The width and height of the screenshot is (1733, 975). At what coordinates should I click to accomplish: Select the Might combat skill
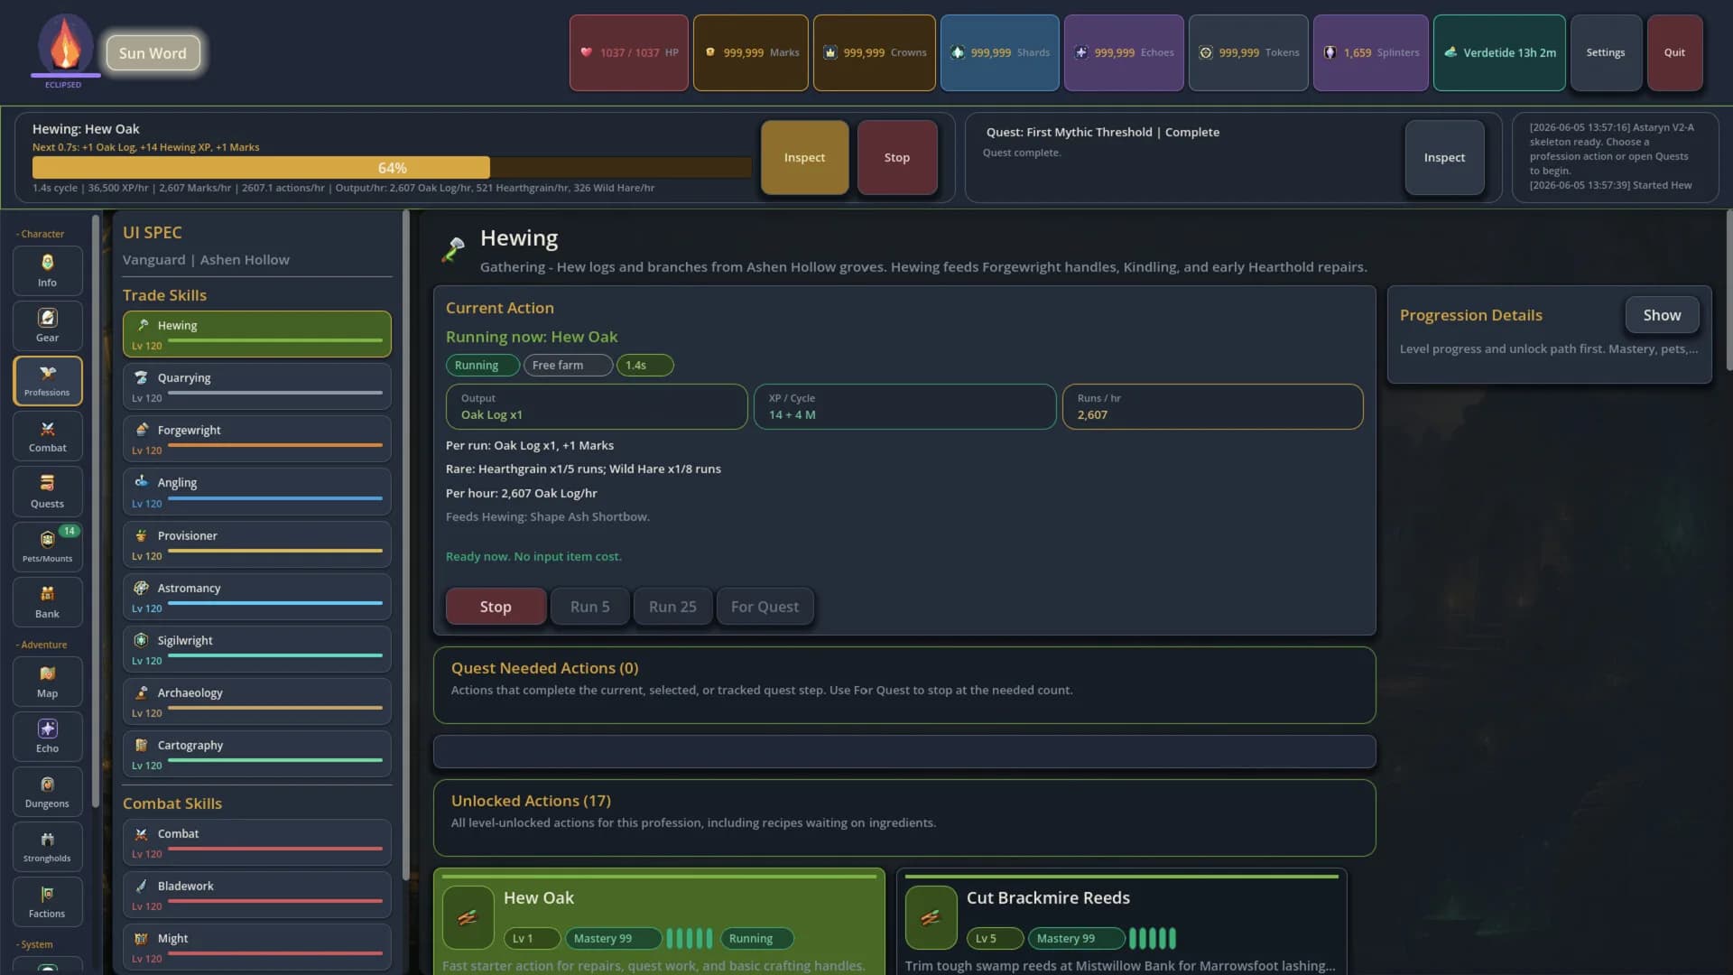click(x=257, y=947)
